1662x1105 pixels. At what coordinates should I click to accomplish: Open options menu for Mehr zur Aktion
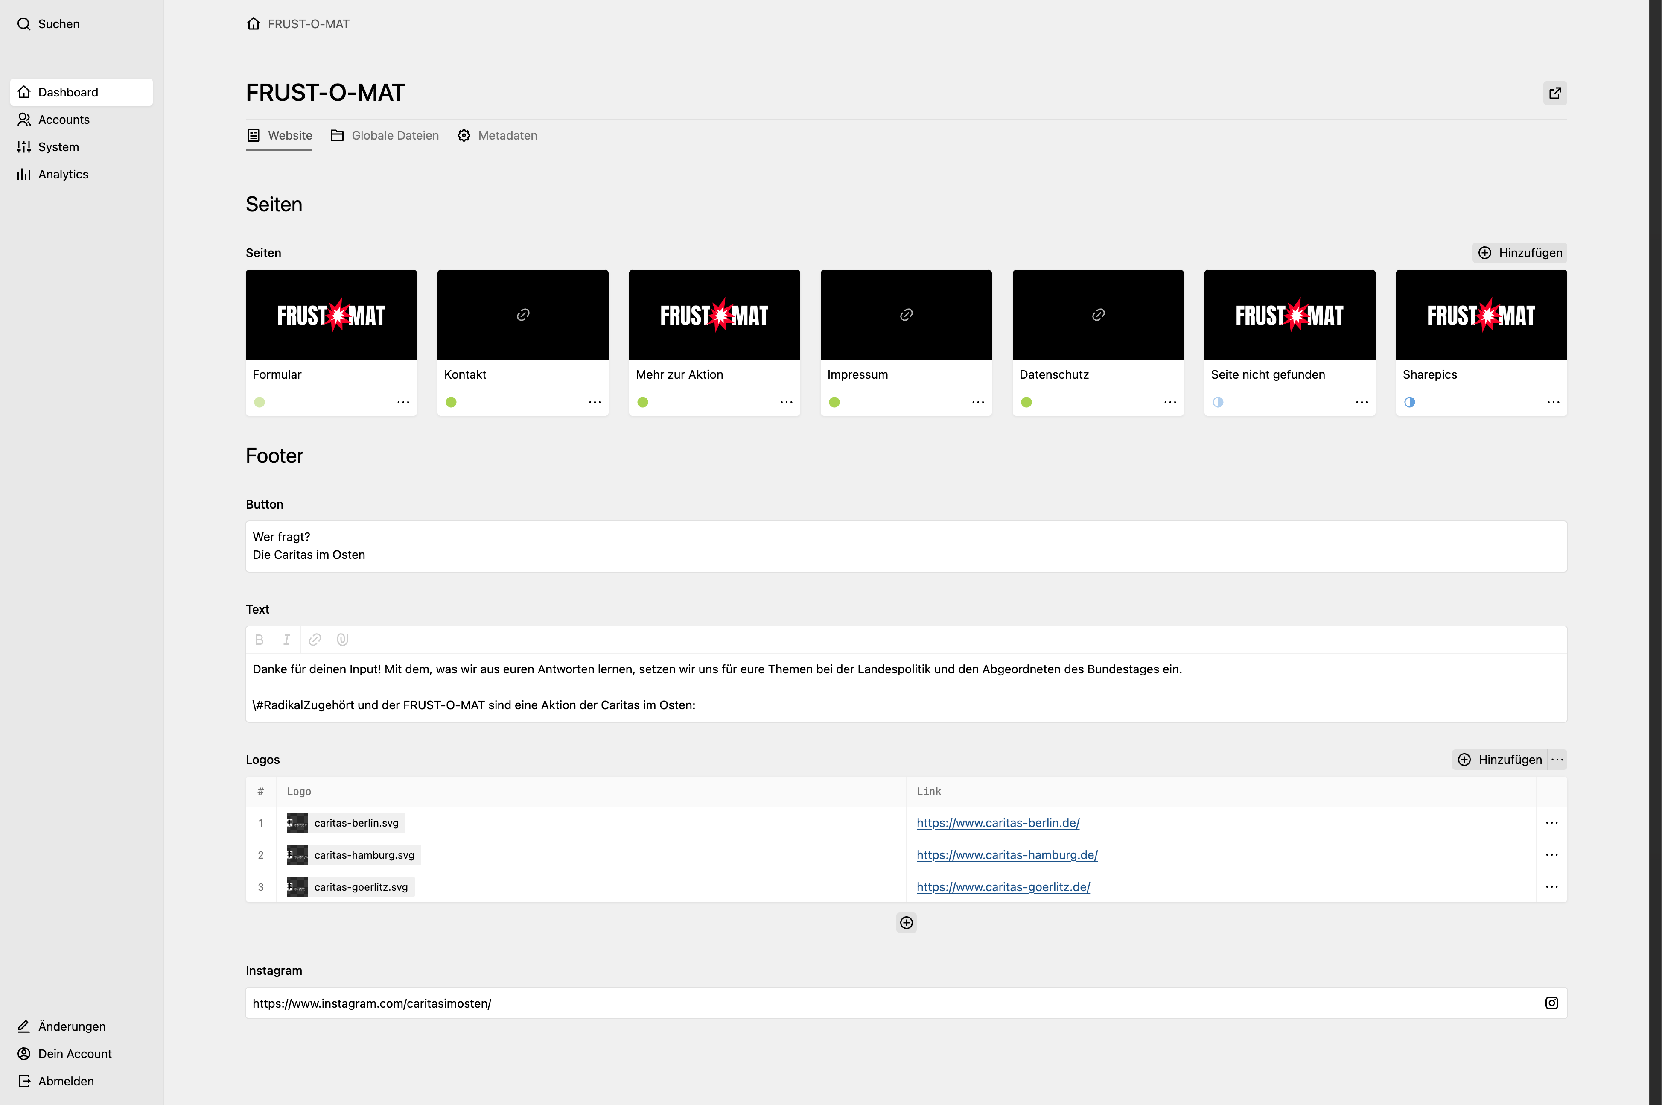click(x=787, y=402)
